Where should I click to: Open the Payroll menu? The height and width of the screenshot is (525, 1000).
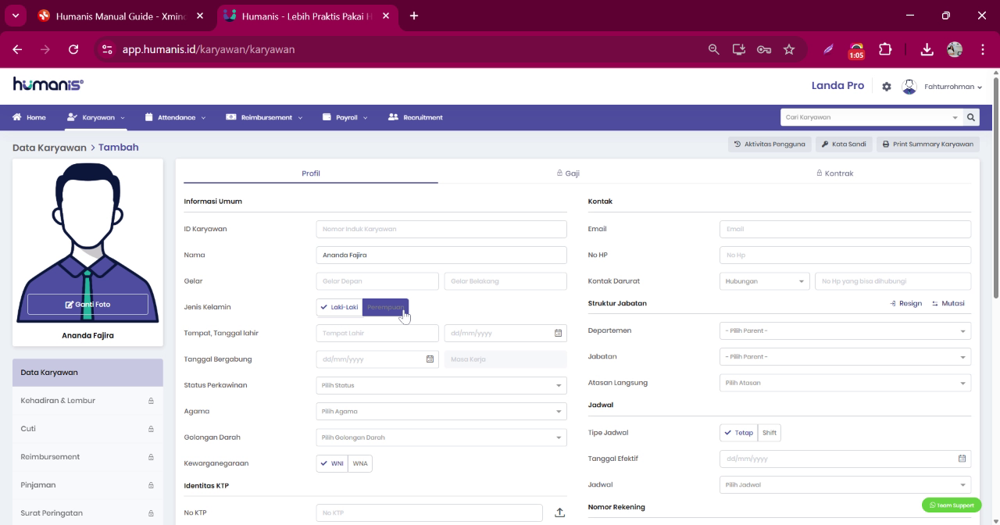click(346, 117)
